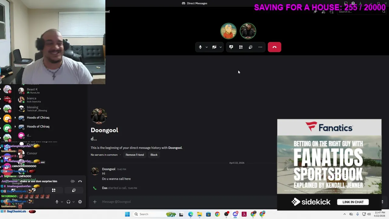Open volume icon in system tray
The width and height of the screenshot is (389, 219).
pos(369,214)
